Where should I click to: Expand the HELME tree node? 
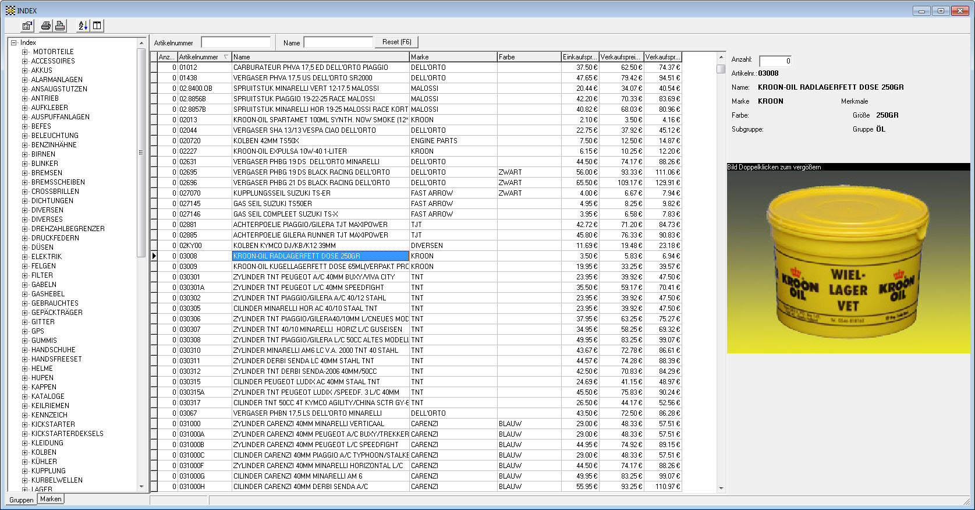[x=25, y=369]
